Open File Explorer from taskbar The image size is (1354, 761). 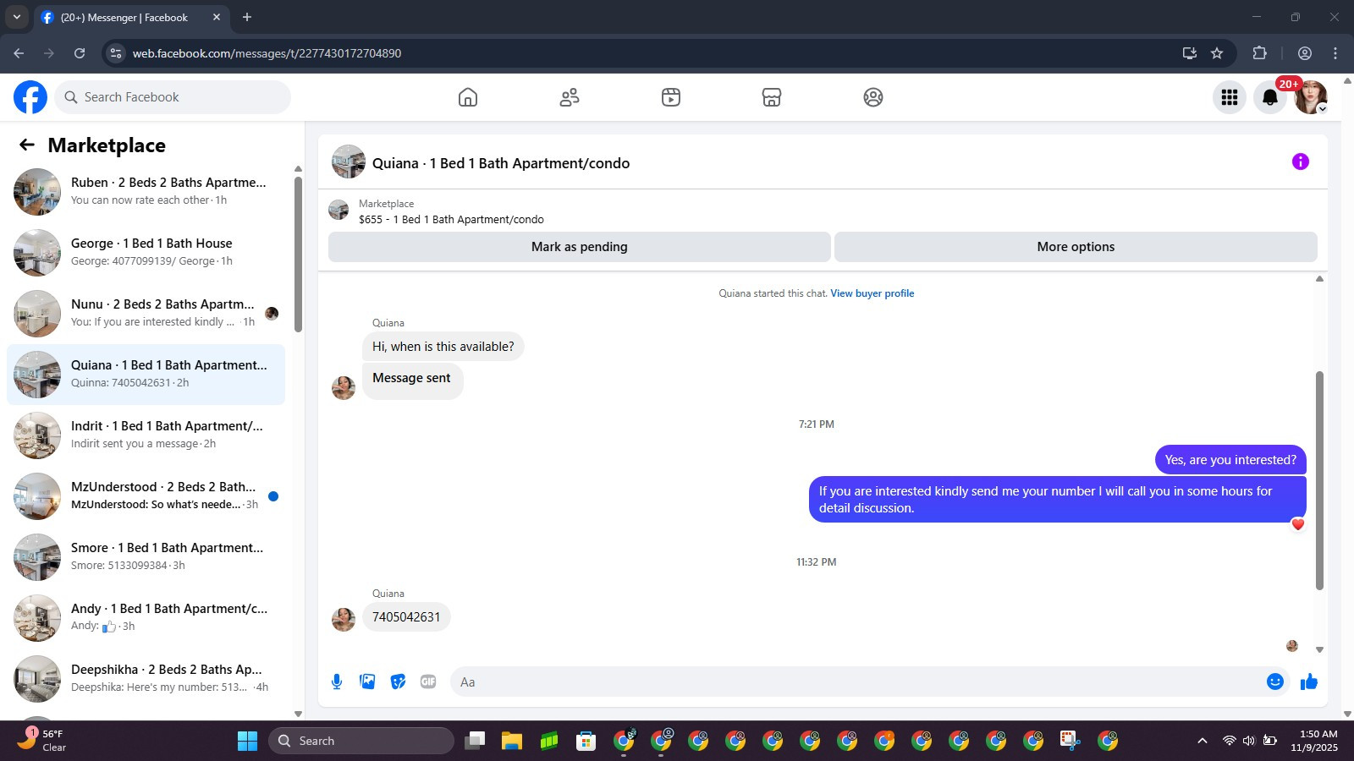512,741
